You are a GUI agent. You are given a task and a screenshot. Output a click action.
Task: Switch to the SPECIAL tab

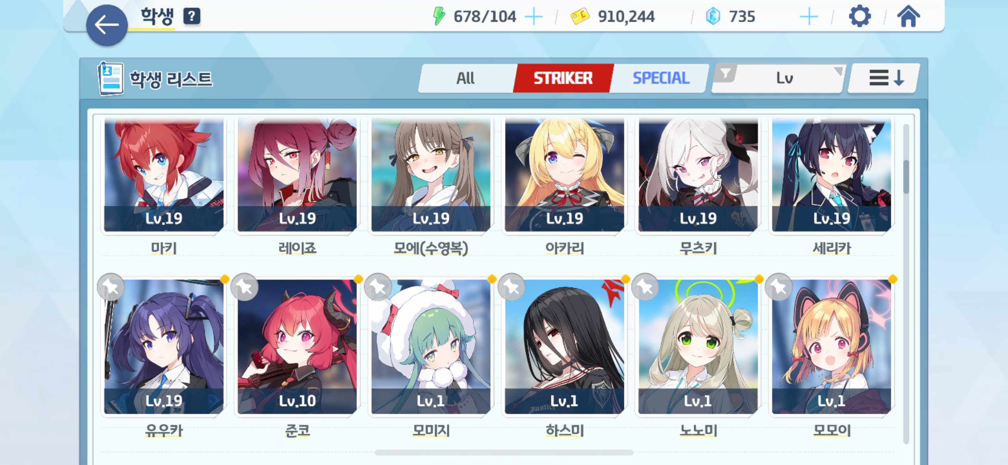[x=661, y=78]
